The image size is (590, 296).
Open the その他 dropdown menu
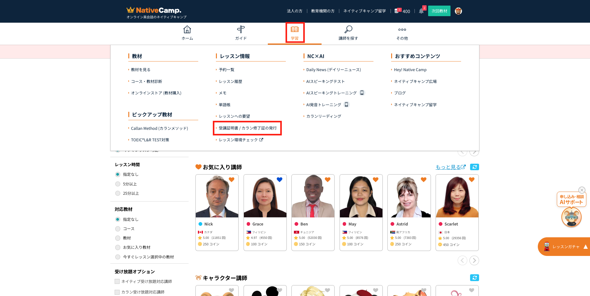pos(402,33)
